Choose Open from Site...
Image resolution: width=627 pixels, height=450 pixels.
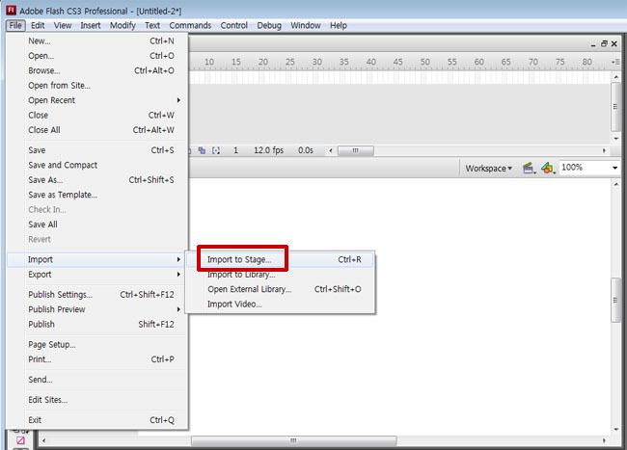[x=97, y=86]
